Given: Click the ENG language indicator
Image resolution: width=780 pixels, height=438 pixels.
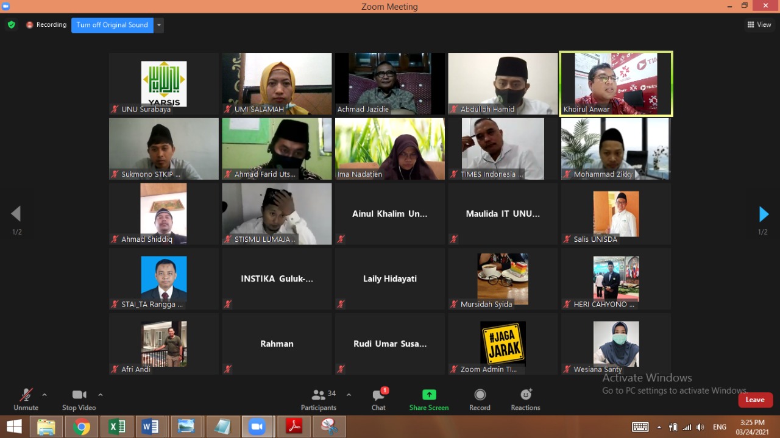Looking at the screenshot, I should pyautogui.click(x=720, y=427).
